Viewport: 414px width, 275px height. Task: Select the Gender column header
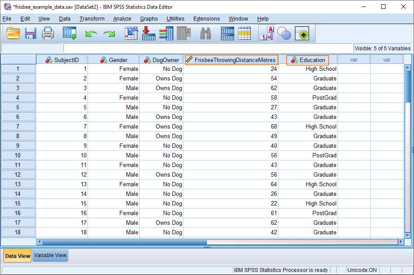[113, 60]
